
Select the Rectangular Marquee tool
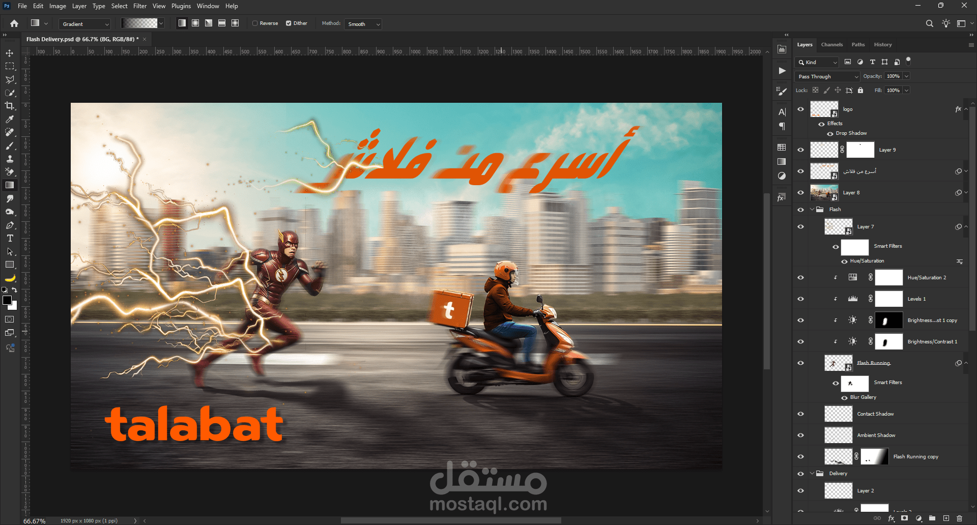click(x=10, y=66)
